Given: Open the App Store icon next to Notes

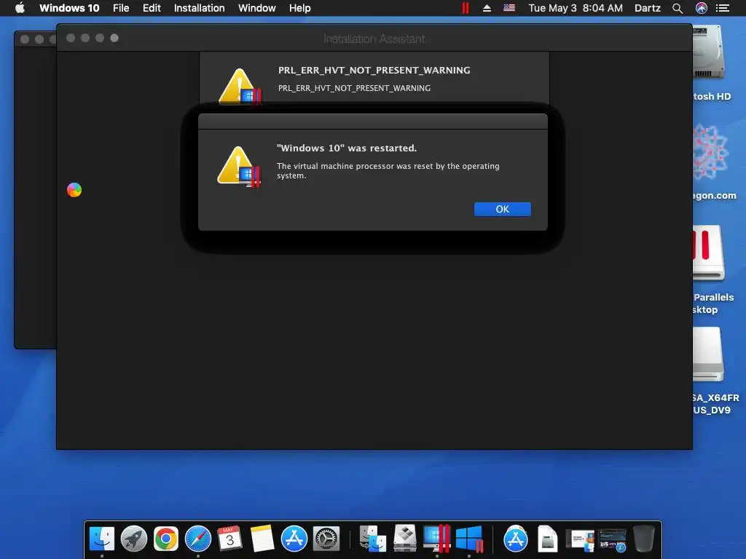Looking at the screenshot, I should 294,539.
